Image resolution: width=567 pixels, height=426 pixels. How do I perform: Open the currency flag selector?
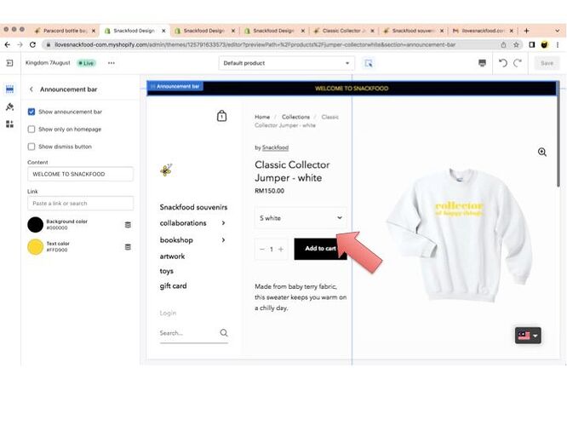528,336
